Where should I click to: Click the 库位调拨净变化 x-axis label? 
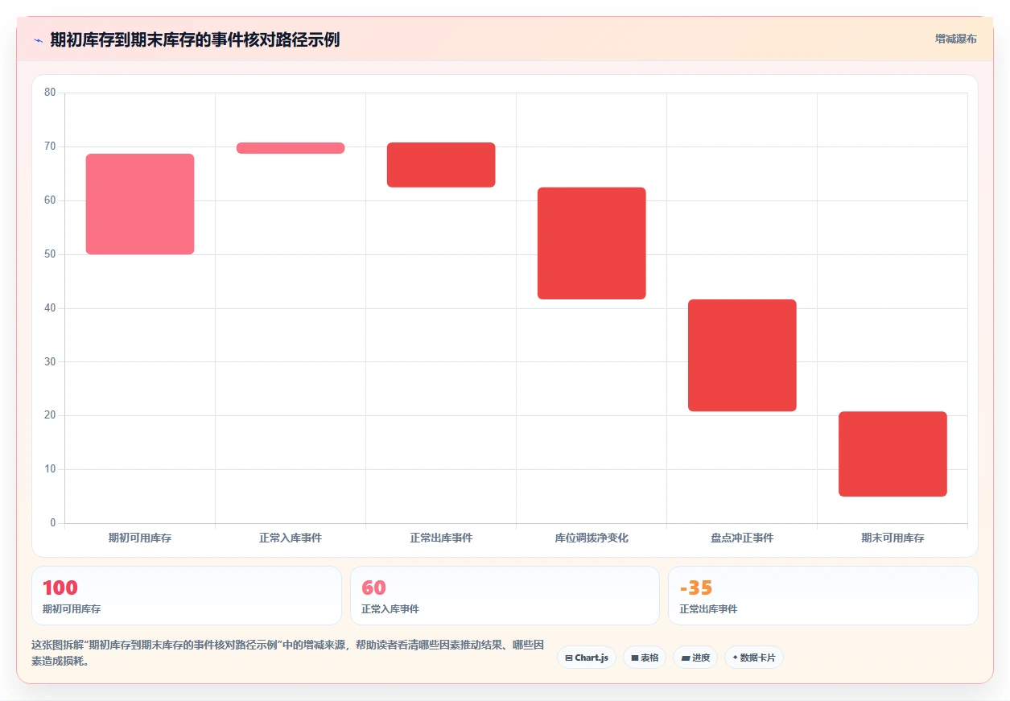592,538
